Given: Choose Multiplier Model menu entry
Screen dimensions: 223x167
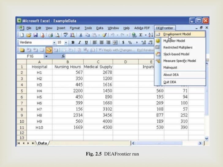Looking at the screenshot, I should (180, 41).
